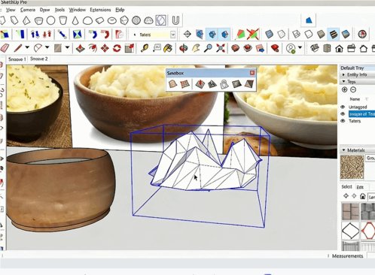Select the Arc drawing tool
This screenshot has height=275, width=375.
[38, 48]
